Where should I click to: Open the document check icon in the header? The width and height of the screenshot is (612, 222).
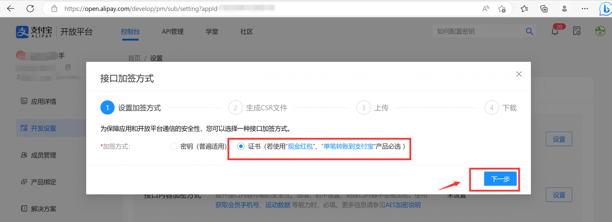coord(577,31)
